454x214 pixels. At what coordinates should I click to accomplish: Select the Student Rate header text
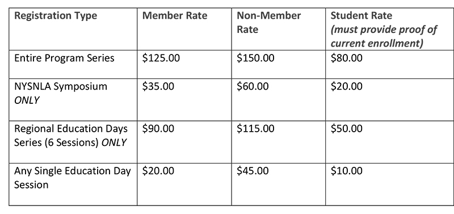(361, 15)
